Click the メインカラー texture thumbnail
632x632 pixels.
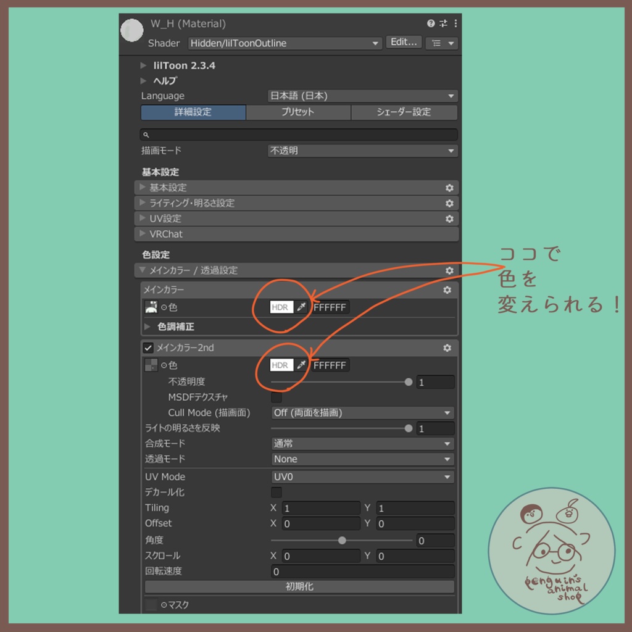coord(151,307)
